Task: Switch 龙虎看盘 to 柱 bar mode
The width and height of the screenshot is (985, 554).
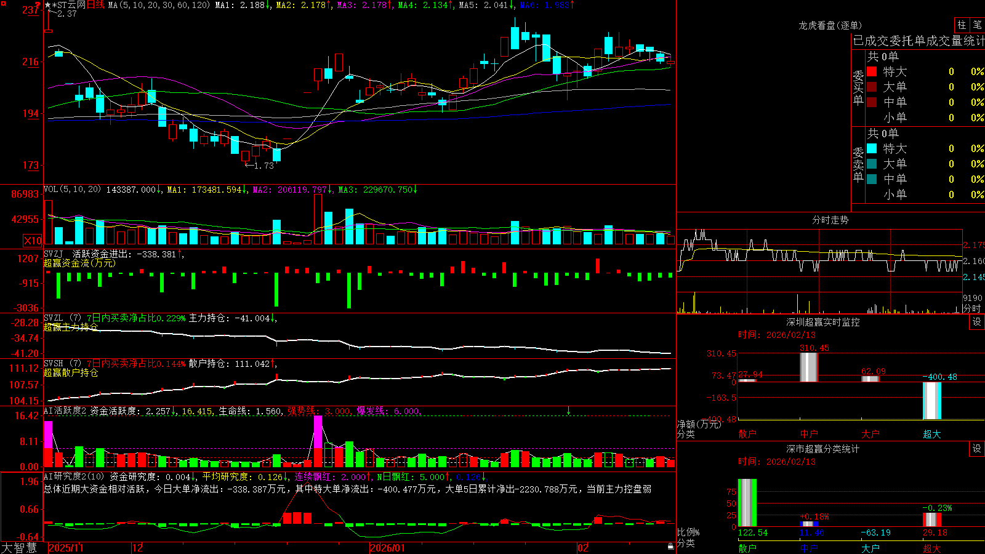Action: coord(962,25)
